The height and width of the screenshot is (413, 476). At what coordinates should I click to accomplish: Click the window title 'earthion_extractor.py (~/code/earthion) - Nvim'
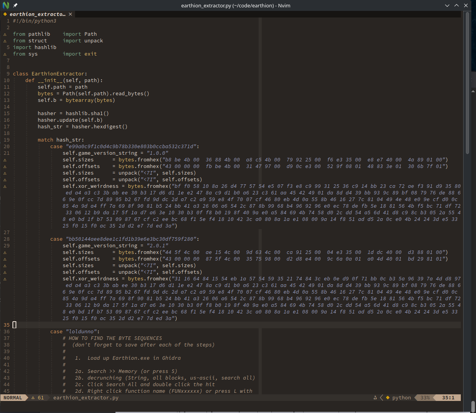click(236, 5)
